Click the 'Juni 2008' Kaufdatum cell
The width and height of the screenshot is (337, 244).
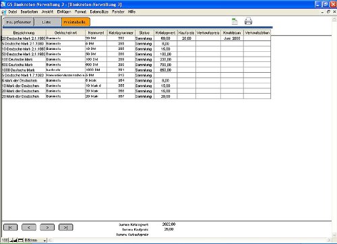point(232,38)
